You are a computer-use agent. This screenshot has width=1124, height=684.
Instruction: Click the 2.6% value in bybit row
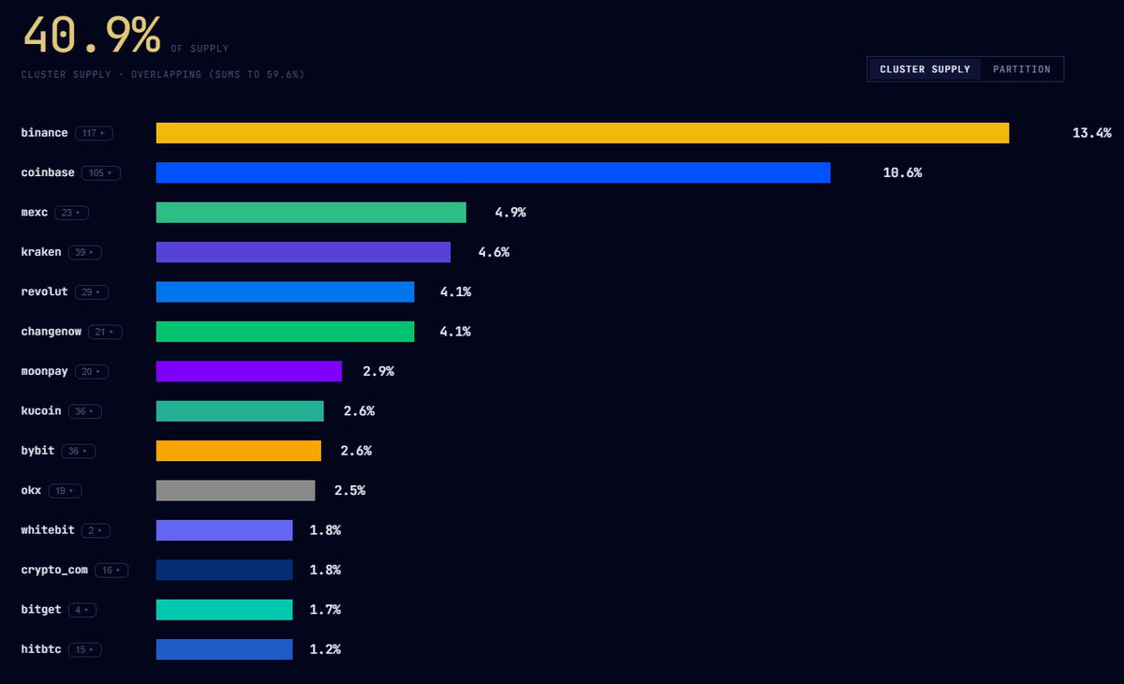tap(356, 451)
